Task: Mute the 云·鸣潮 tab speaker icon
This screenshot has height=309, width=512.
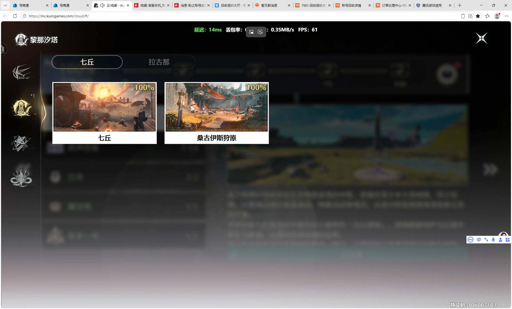Action: coord(102,5)
